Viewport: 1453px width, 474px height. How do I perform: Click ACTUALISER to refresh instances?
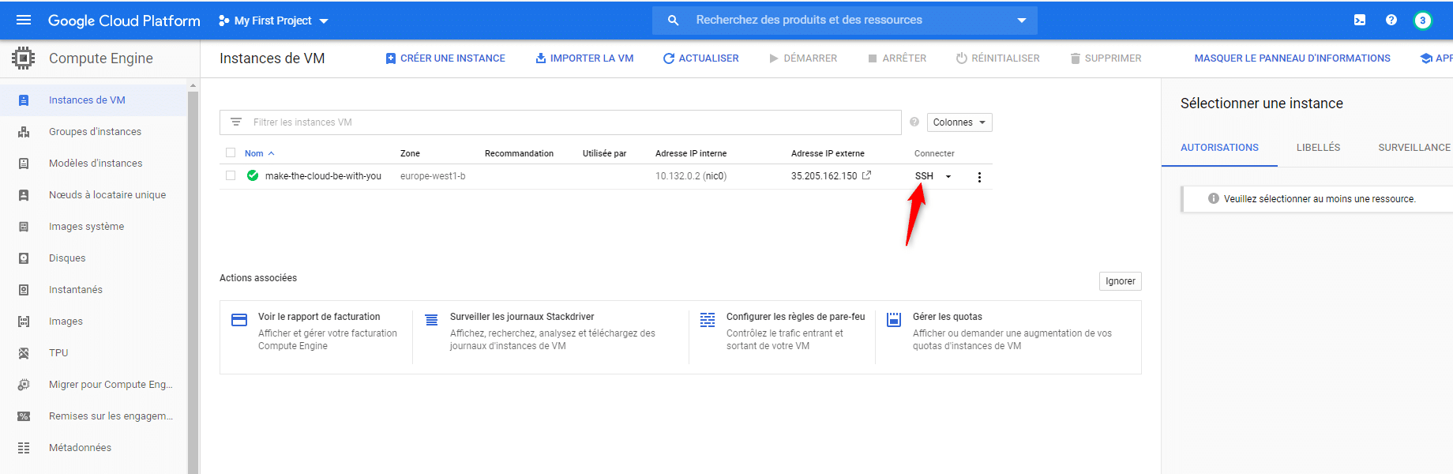pos(701,58)
